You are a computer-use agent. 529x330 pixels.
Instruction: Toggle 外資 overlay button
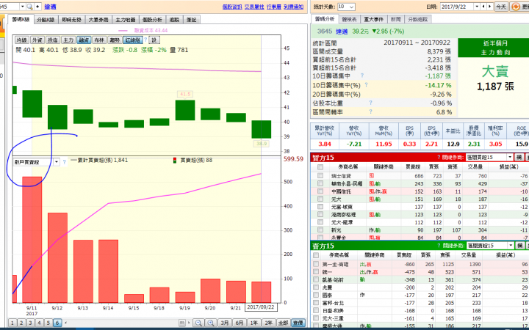point(37,40)
